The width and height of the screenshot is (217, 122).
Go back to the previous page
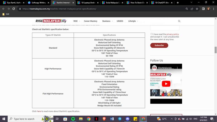tap(3, 9)
